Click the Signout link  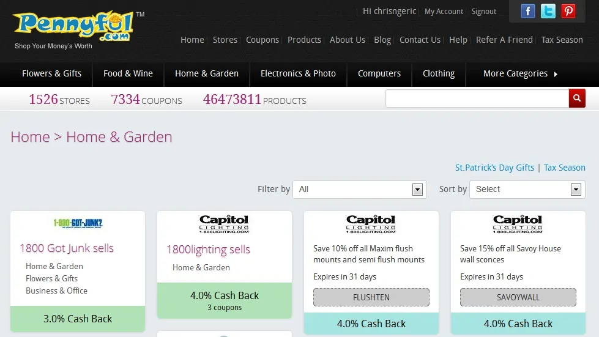(x=483, y=12)
